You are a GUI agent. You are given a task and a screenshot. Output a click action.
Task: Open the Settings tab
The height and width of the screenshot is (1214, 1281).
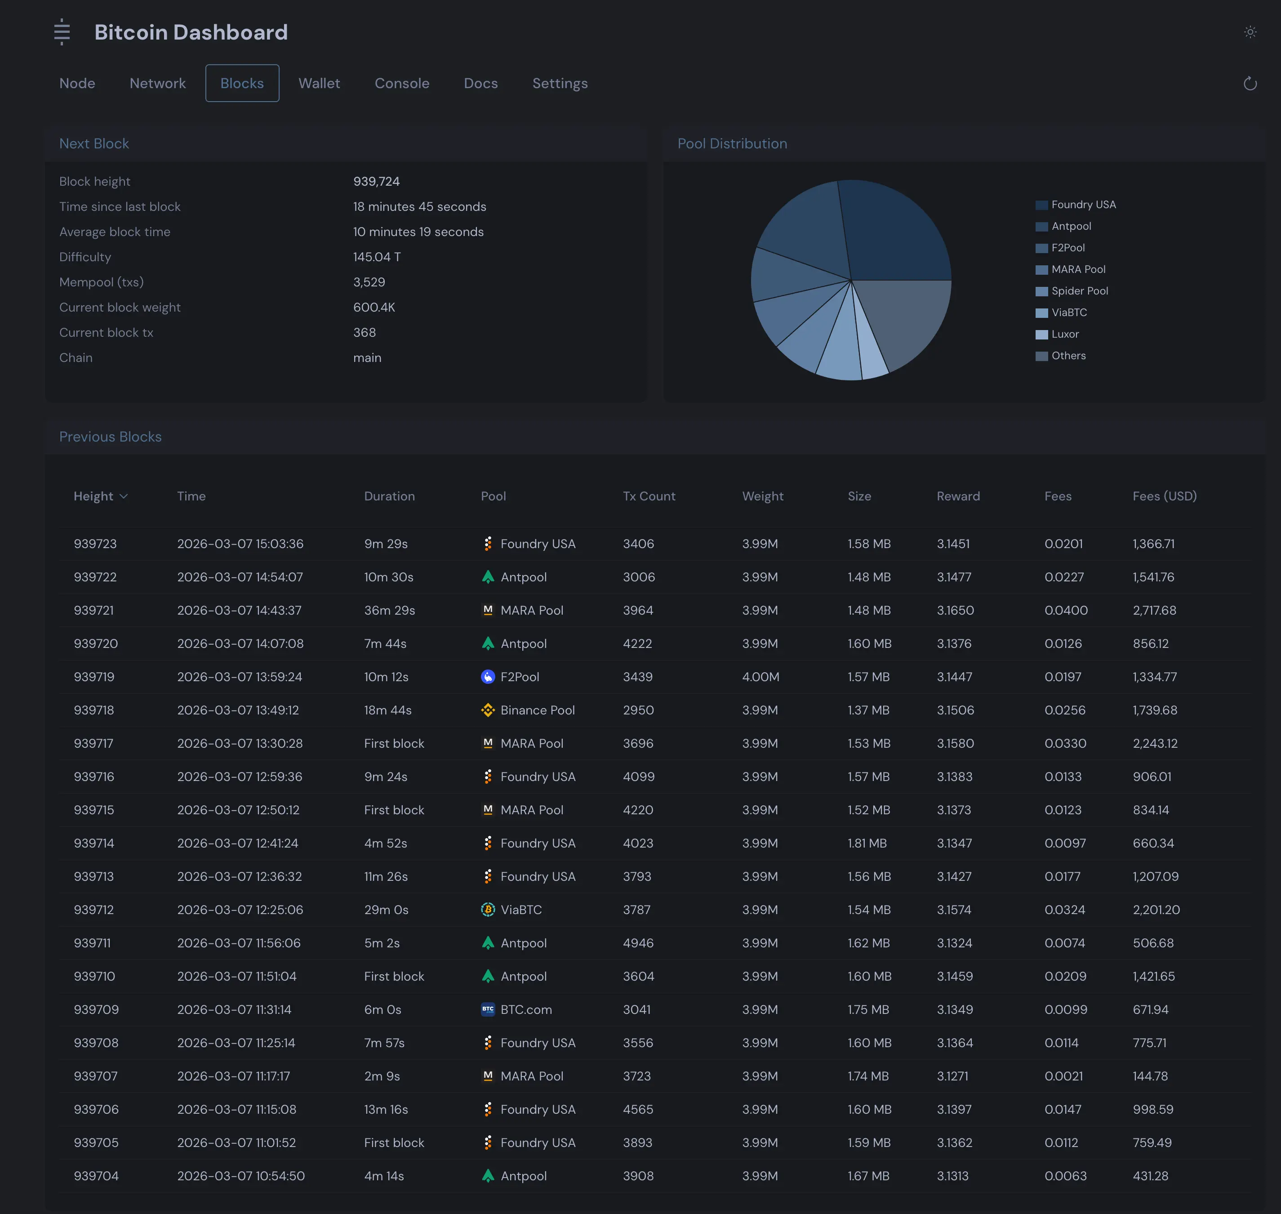pyautogui.click(x=560, y=83)
